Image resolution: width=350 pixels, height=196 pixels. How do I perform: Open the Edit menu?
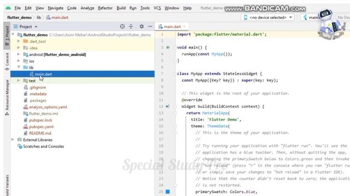[x=28, y=8]
